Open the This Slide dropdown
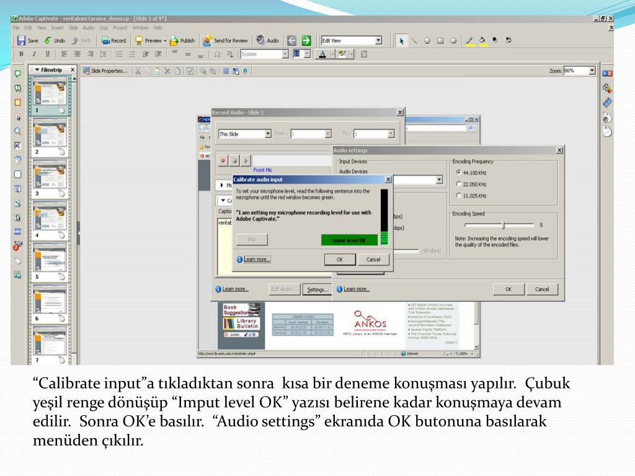The height and width of the screenshot is (476, 635). (268, 134)
